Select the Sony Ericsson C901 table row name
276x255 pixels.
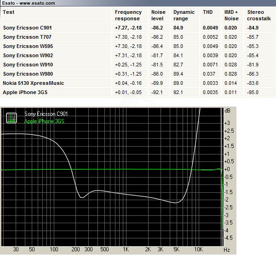coord(28,28)
